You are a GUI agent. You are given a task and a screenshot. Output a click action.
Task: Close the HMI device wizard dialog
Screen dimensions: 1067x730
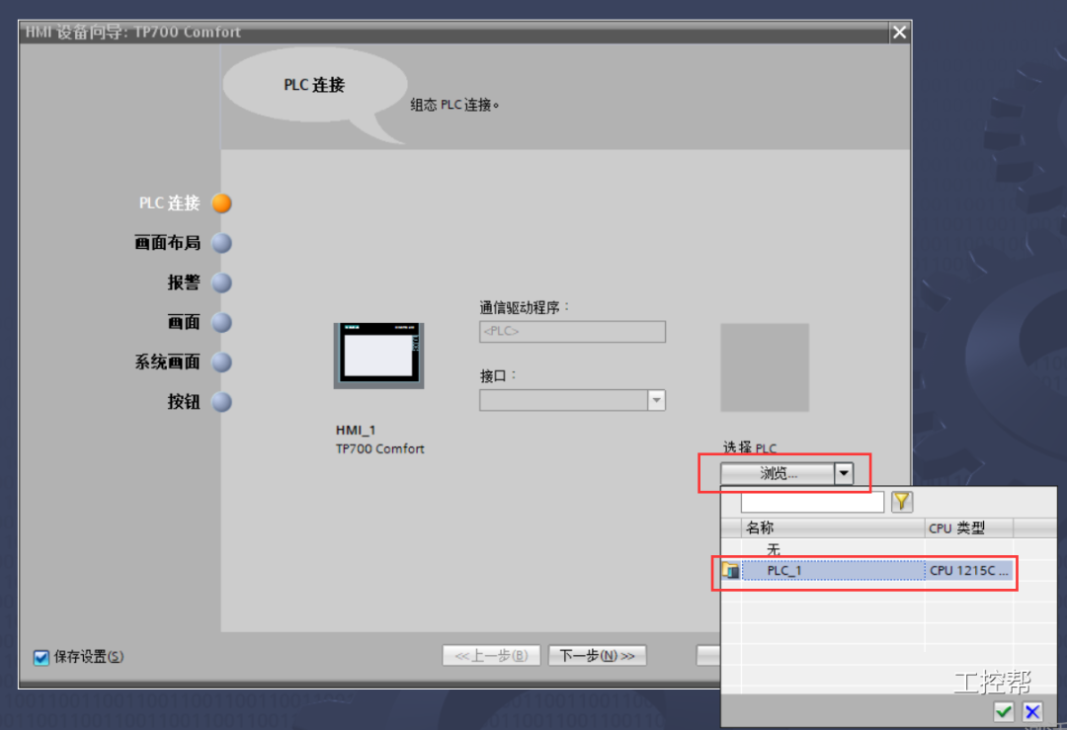pyautogui.click(x=900, y=32)
